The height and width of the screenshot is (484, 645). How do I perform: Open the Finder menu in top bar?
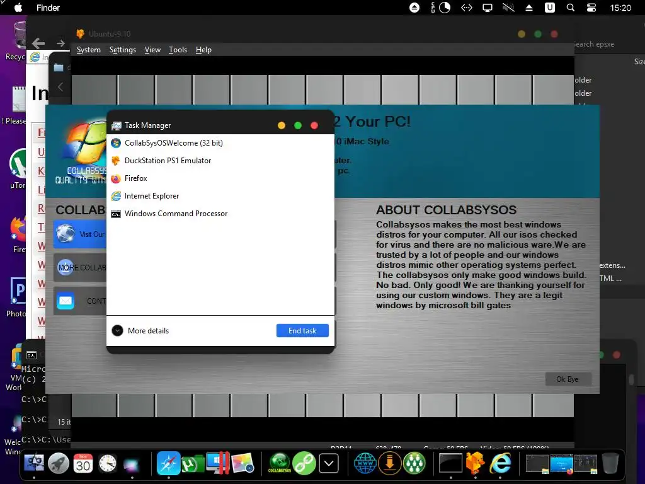[x=48, y=8]
